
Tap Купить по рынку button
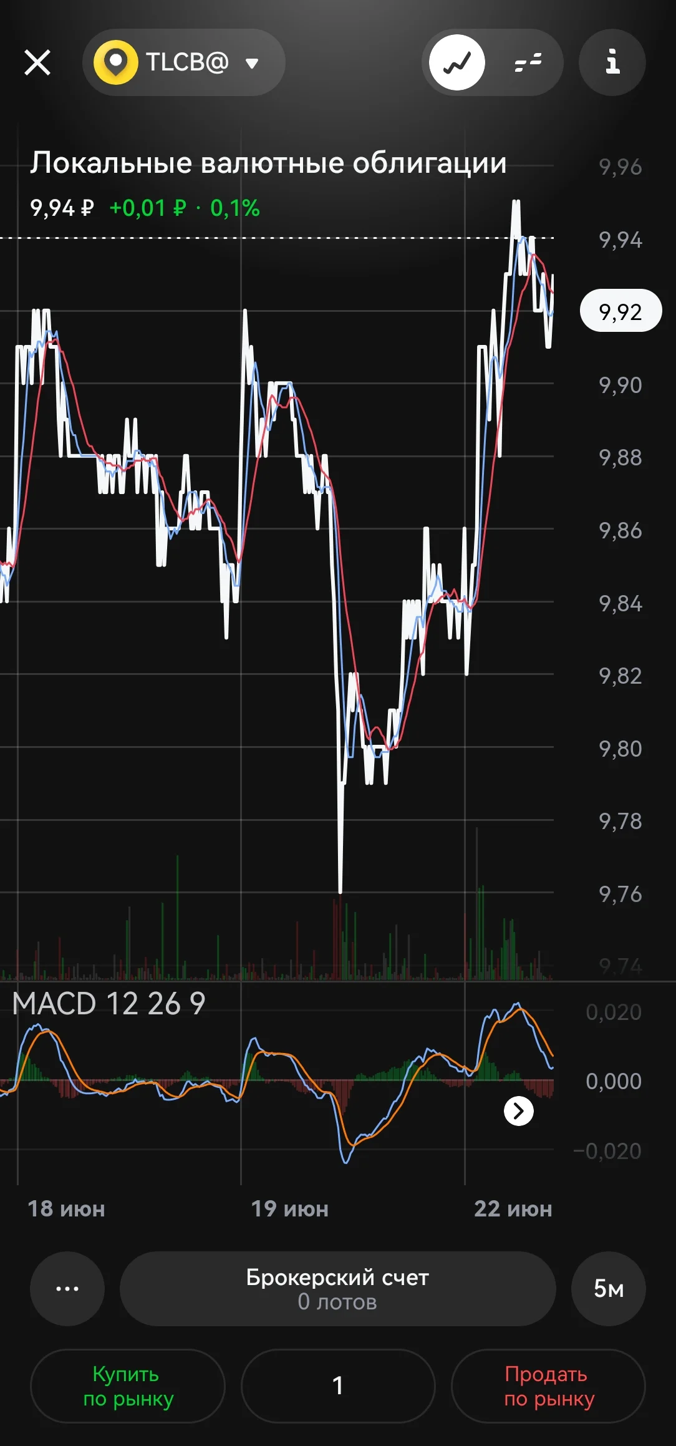coord(128,1385)
